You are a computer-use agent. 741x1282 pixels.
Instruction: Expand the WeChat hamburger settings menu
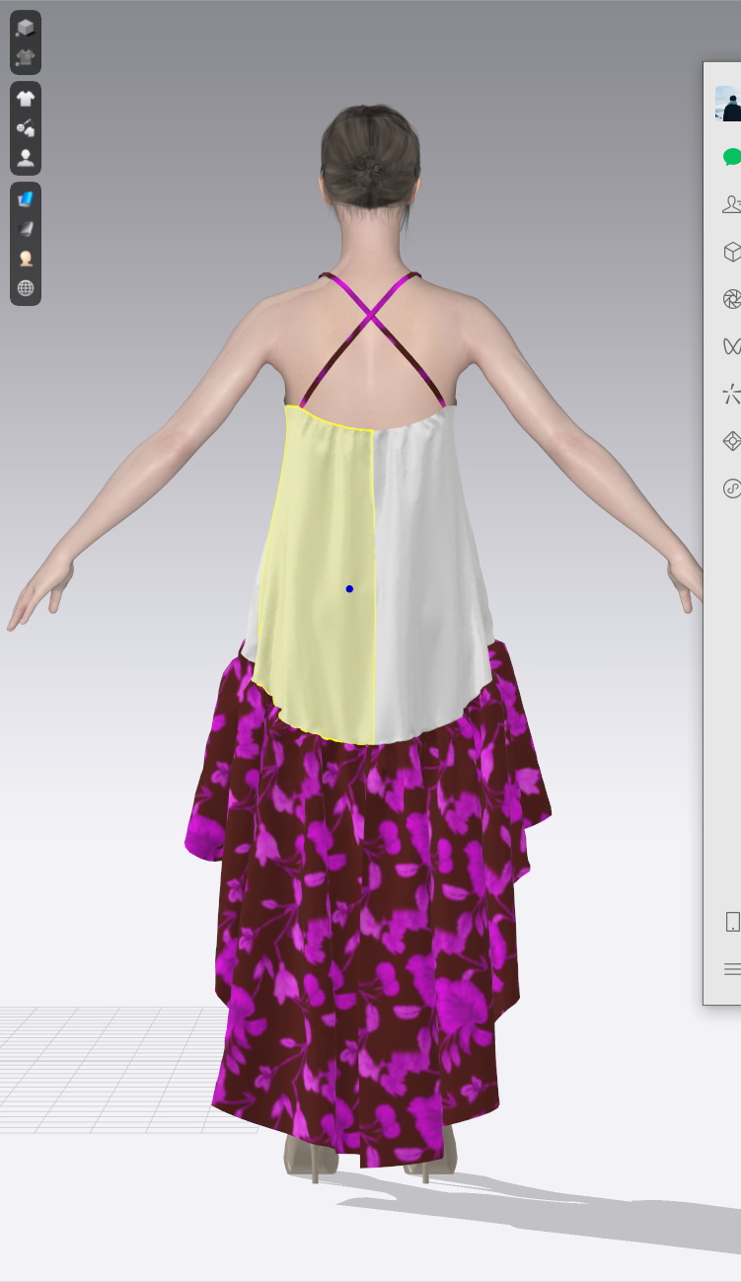[x=732, y=969]
